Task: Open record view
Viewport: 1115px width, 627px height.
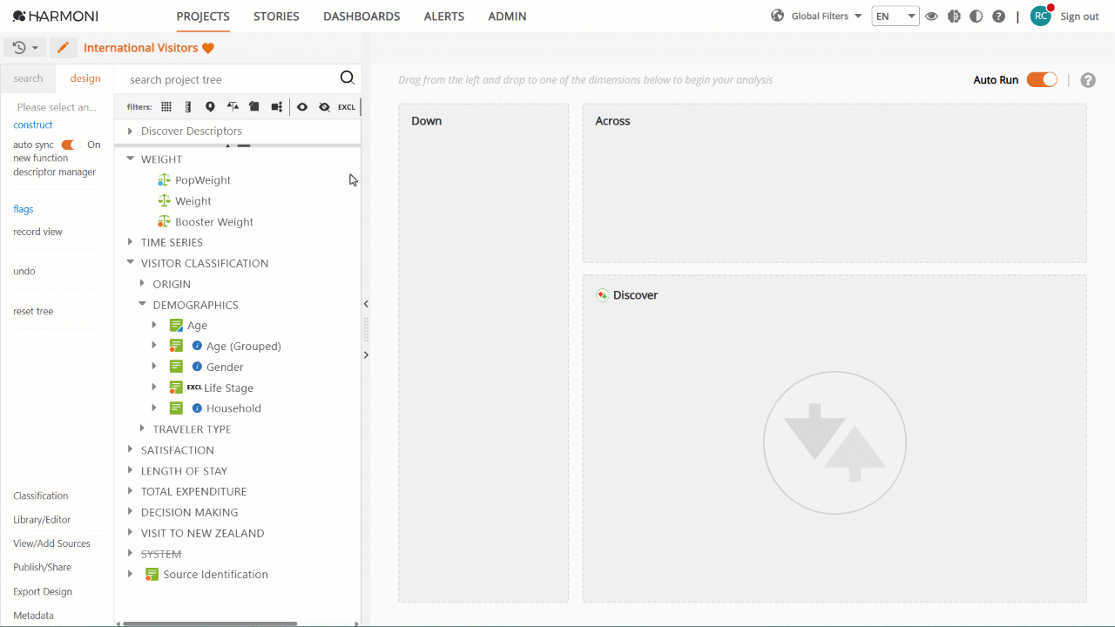Action: click(37, 232)
